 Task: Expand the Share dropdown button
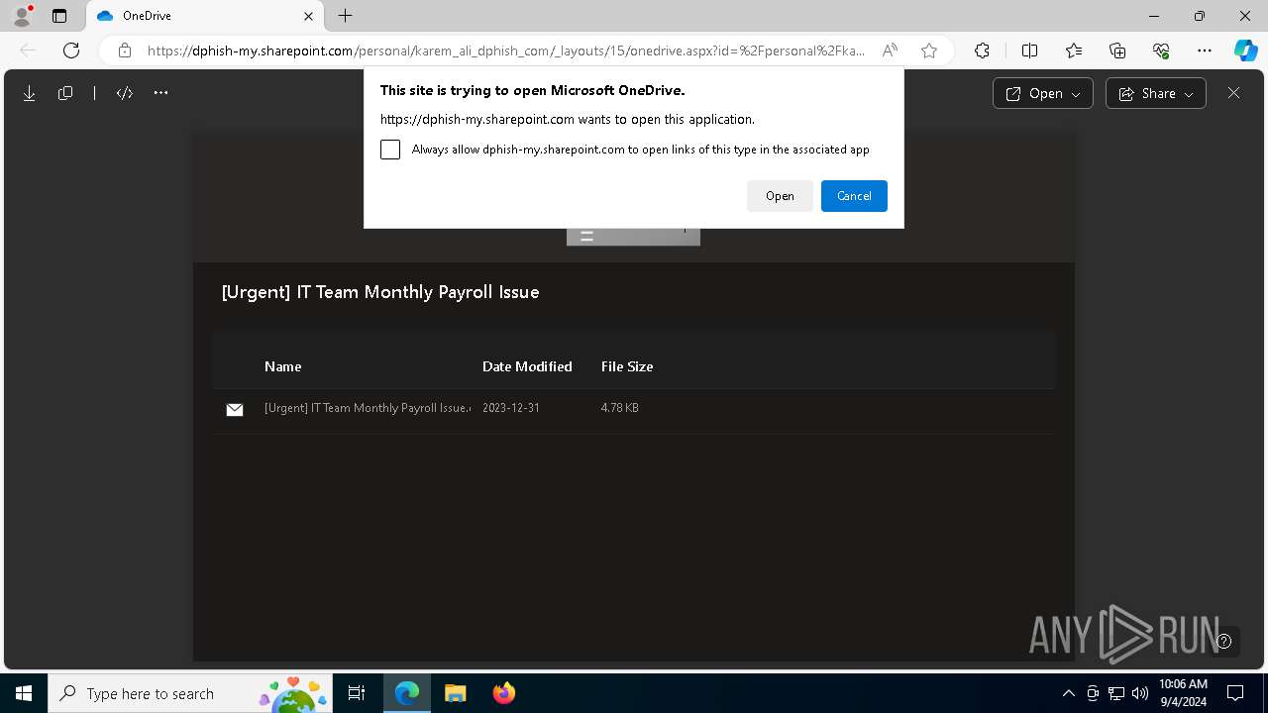click(1156, 93)
